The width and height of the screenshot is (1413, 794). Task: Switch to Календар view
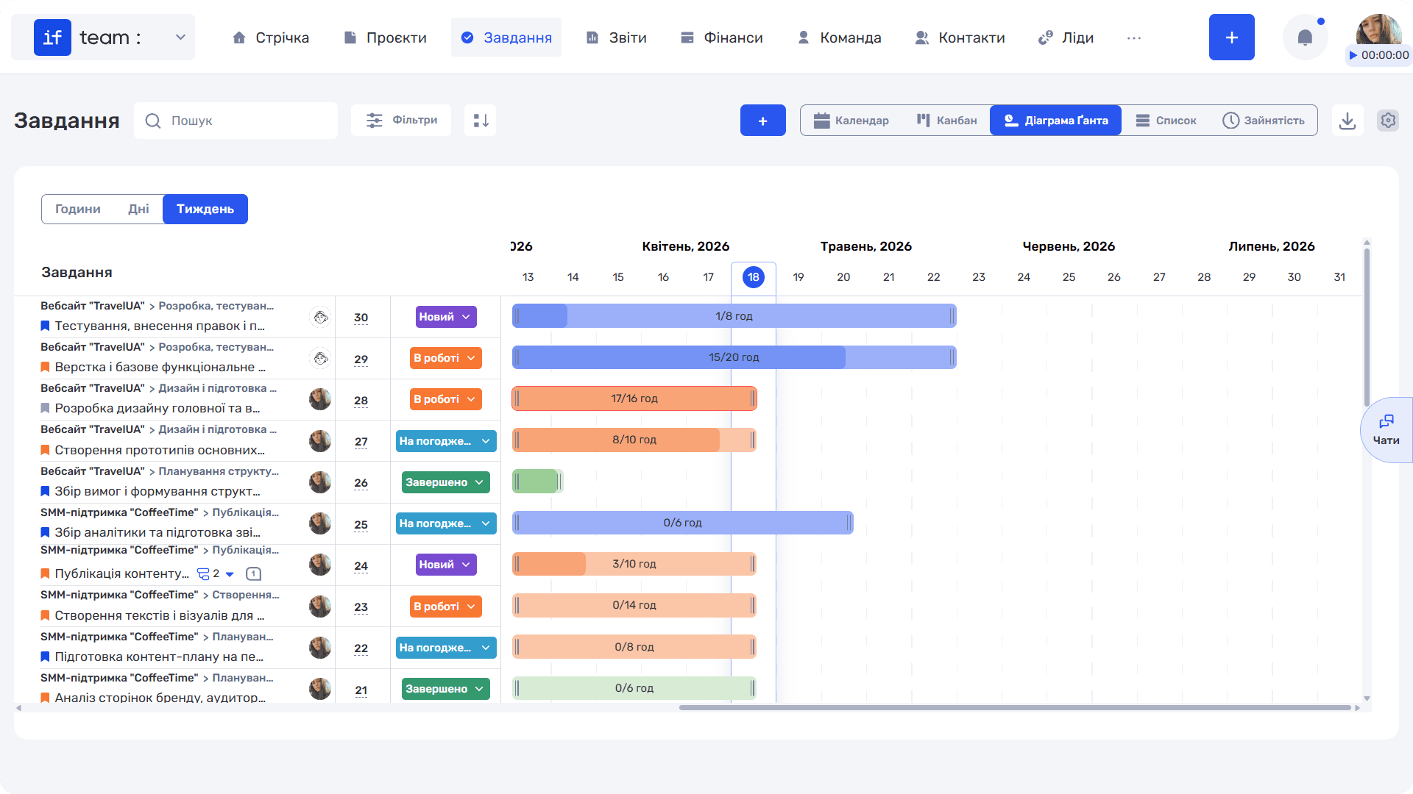tap(851, 121)
